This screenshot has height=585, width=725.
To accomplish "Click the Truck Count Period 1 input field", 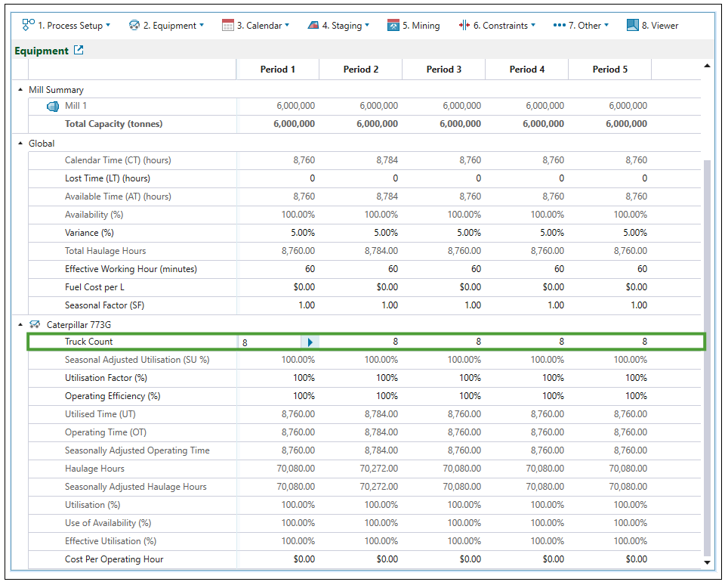I will 270,342.
